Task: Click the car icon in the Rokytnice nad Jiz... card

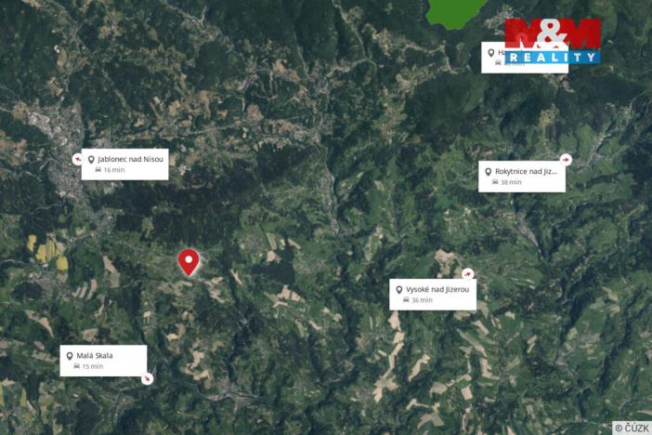Action: pyautogui.click(x=495, y=182)
